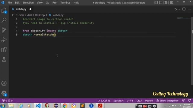The width and height of the screenshot is (193, 108).
Task: Click the dell breadcrumb segment
Action: pyautogui.click(x=30, y=15)
